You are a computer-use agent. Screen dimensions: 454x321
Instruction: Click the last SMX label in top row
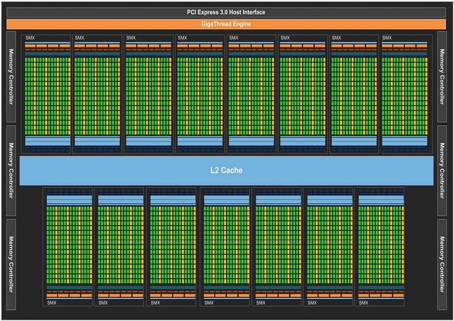(387, 38)
